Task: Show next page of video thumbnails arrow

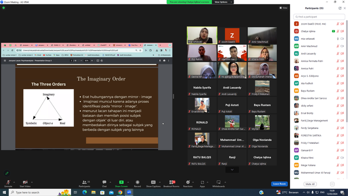Action: click(232, 170)
